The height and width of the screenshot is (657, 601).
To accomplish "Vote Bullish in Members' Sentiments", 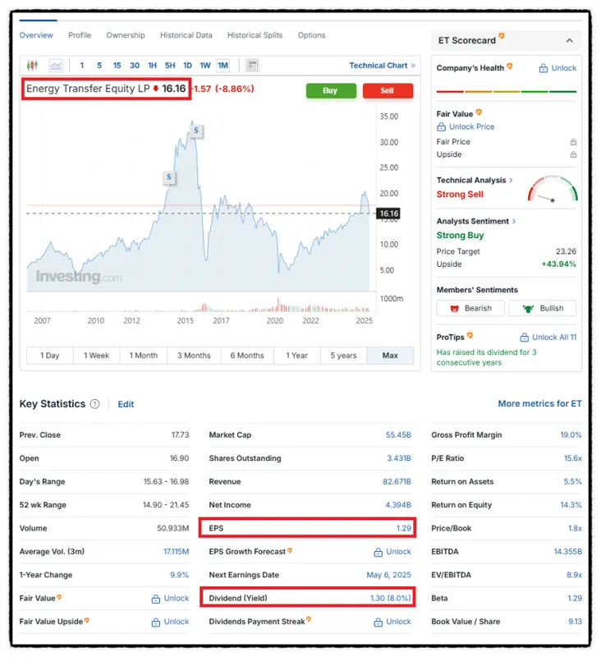I will pyautogui.click(x=542, y=308).
